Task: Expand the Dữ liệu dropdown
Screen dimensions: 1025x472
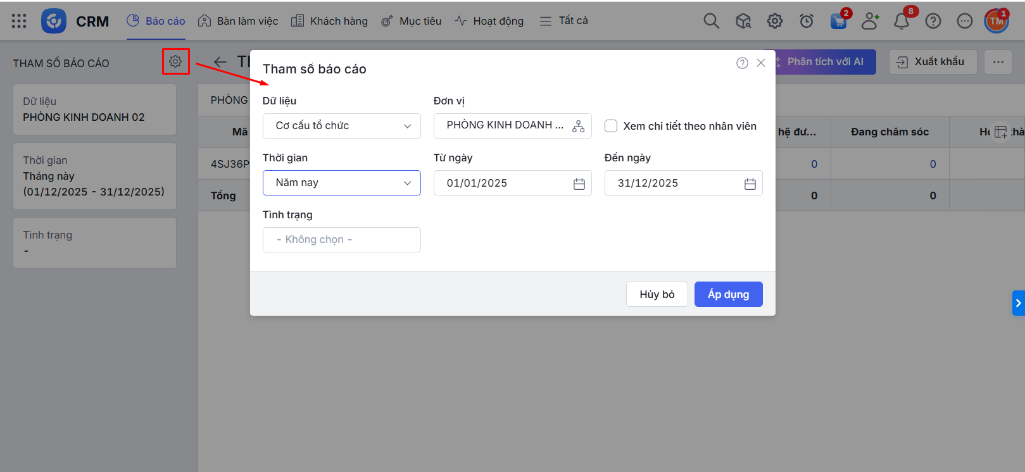Action: click(341, 126)
